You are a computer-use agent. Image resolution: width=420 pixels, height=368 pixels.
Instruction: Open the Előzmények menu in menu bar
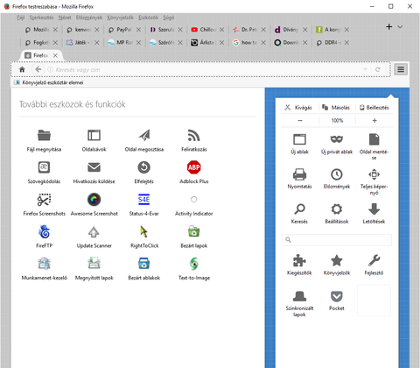click(x=89, y=18)
